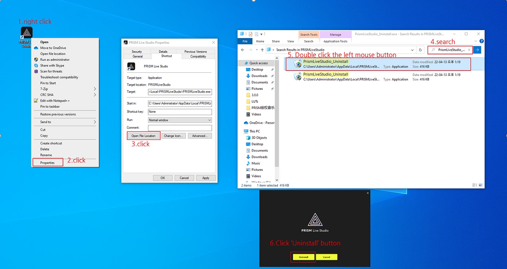Select Downloads under Quick access
The width and height of the screenshot is (507, 269).
coord(259,76)
